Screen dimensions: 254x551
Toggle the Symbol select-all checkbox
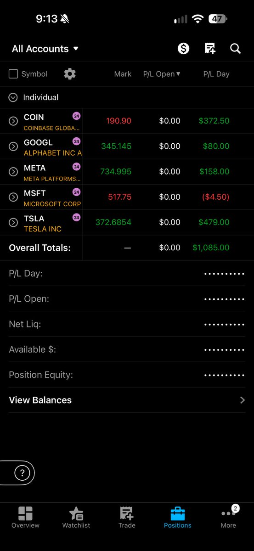13,74
